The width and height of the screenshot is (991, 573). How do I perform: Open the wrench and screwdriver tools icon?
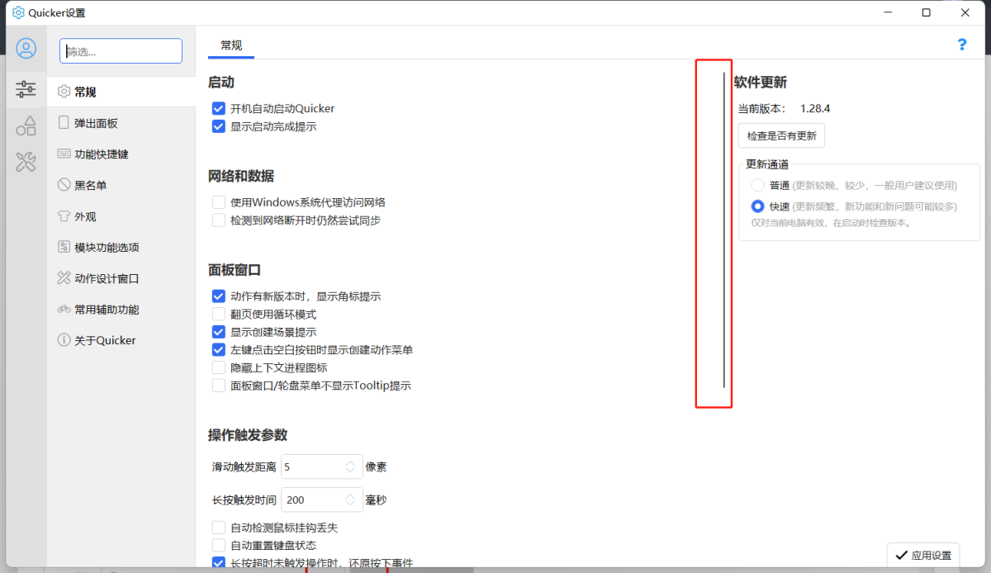pyautogui.click(x=26, y=162)
